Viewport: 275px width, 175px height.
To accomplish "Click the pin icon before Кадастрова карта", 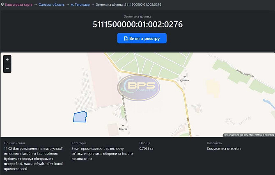I will tap(2, 4).
